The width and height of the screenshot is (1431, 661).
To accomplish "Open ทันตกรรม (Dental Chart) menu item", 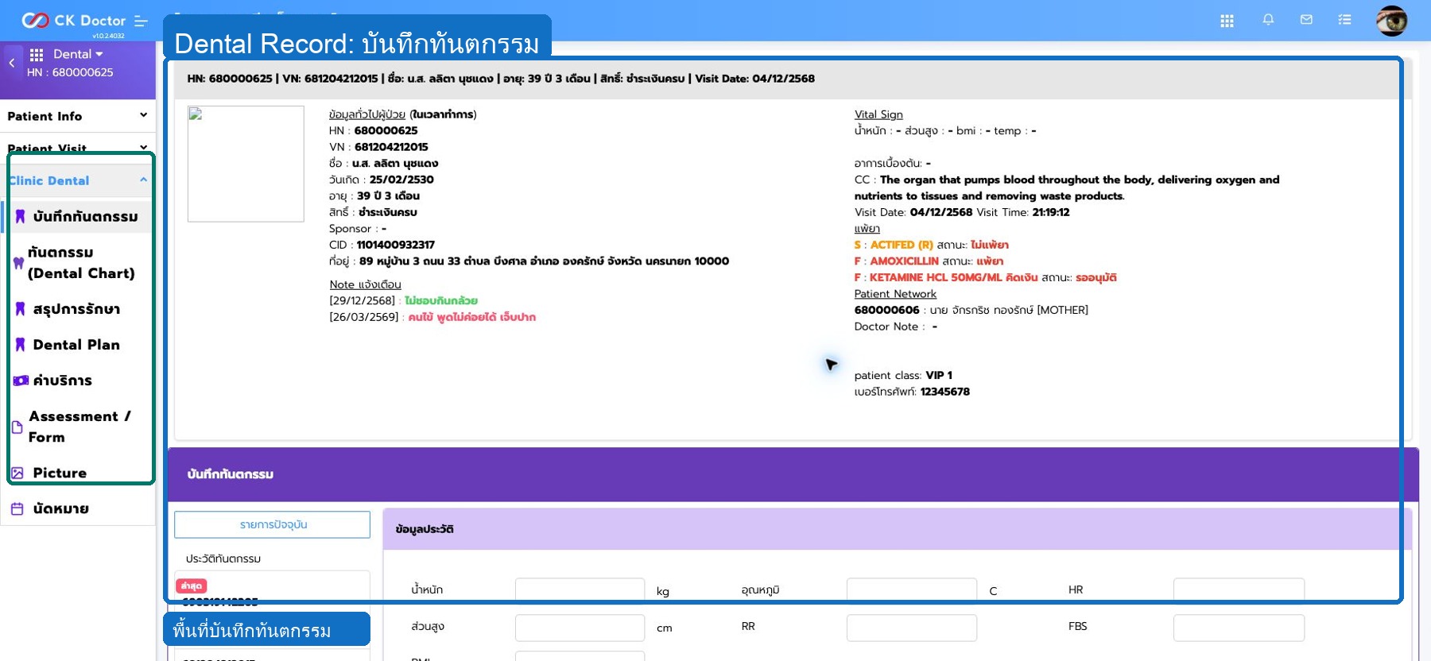I will pyautogui.click(x=78, y=262).
